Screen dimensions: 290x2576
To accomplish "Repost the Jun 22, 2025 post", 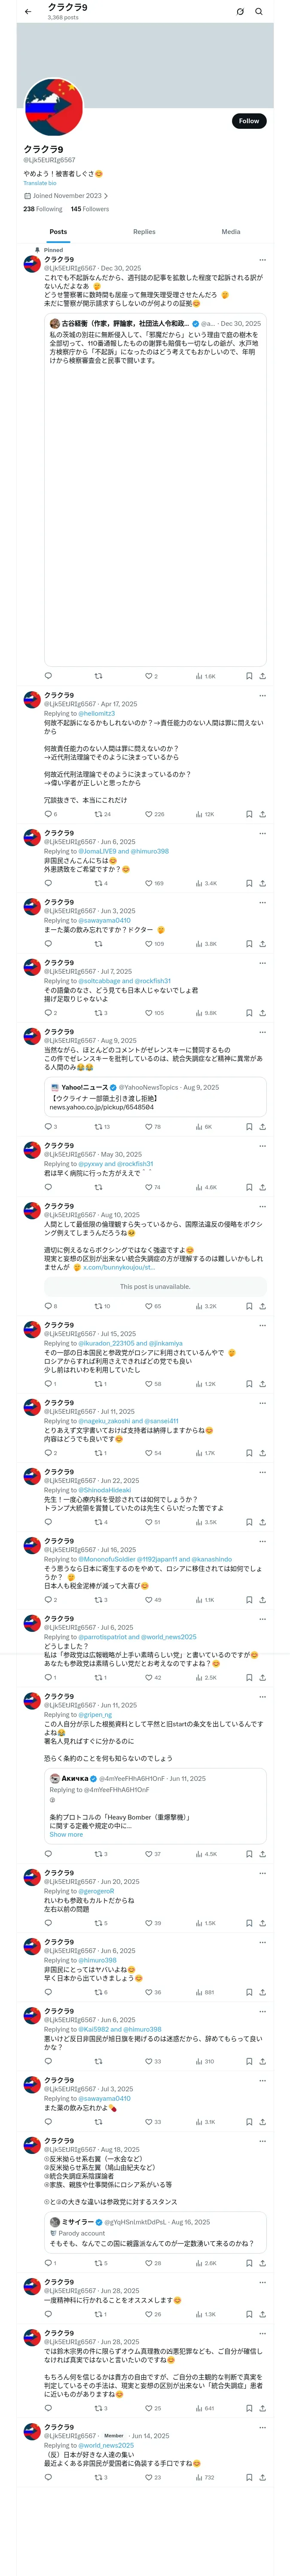I will (98, 1522).
